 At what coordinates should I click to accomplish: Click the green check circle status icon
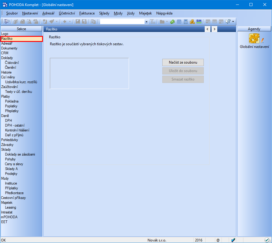267,240
